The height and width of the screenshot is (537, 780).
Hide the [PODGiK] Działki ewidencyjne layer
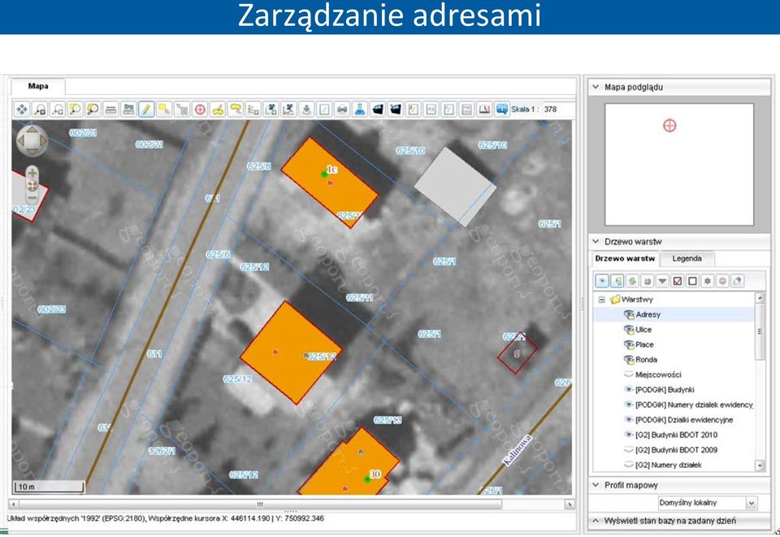tap(629, 420)
